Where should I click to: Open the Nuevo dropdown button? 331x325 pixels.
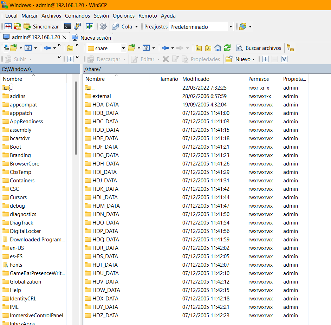pyautogui.click(x=241, y=59)
